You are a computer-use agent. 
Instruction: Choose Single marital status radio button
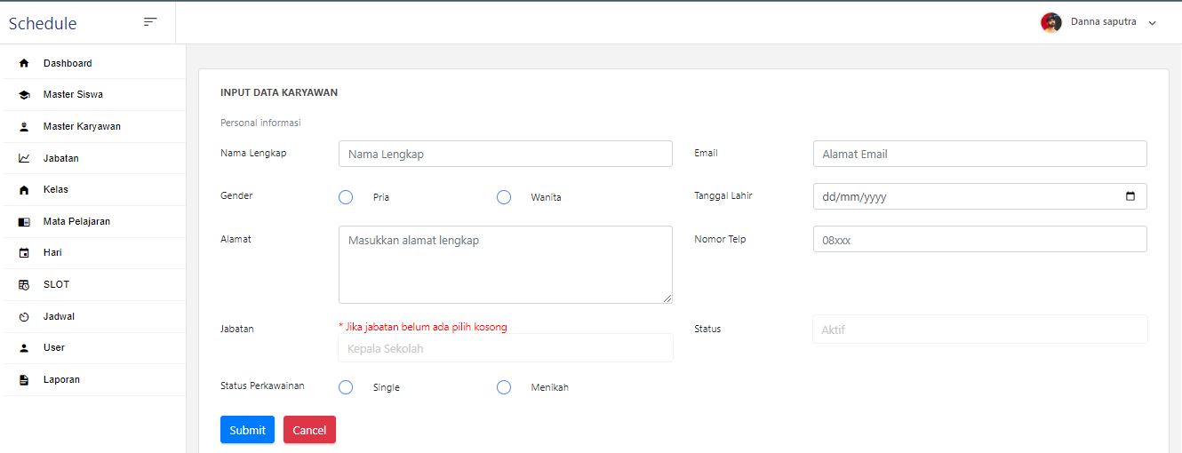[346, 387]
